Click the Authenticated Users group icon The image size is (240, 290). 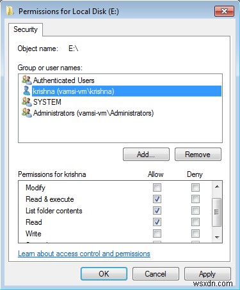click(x=27, y=80)
